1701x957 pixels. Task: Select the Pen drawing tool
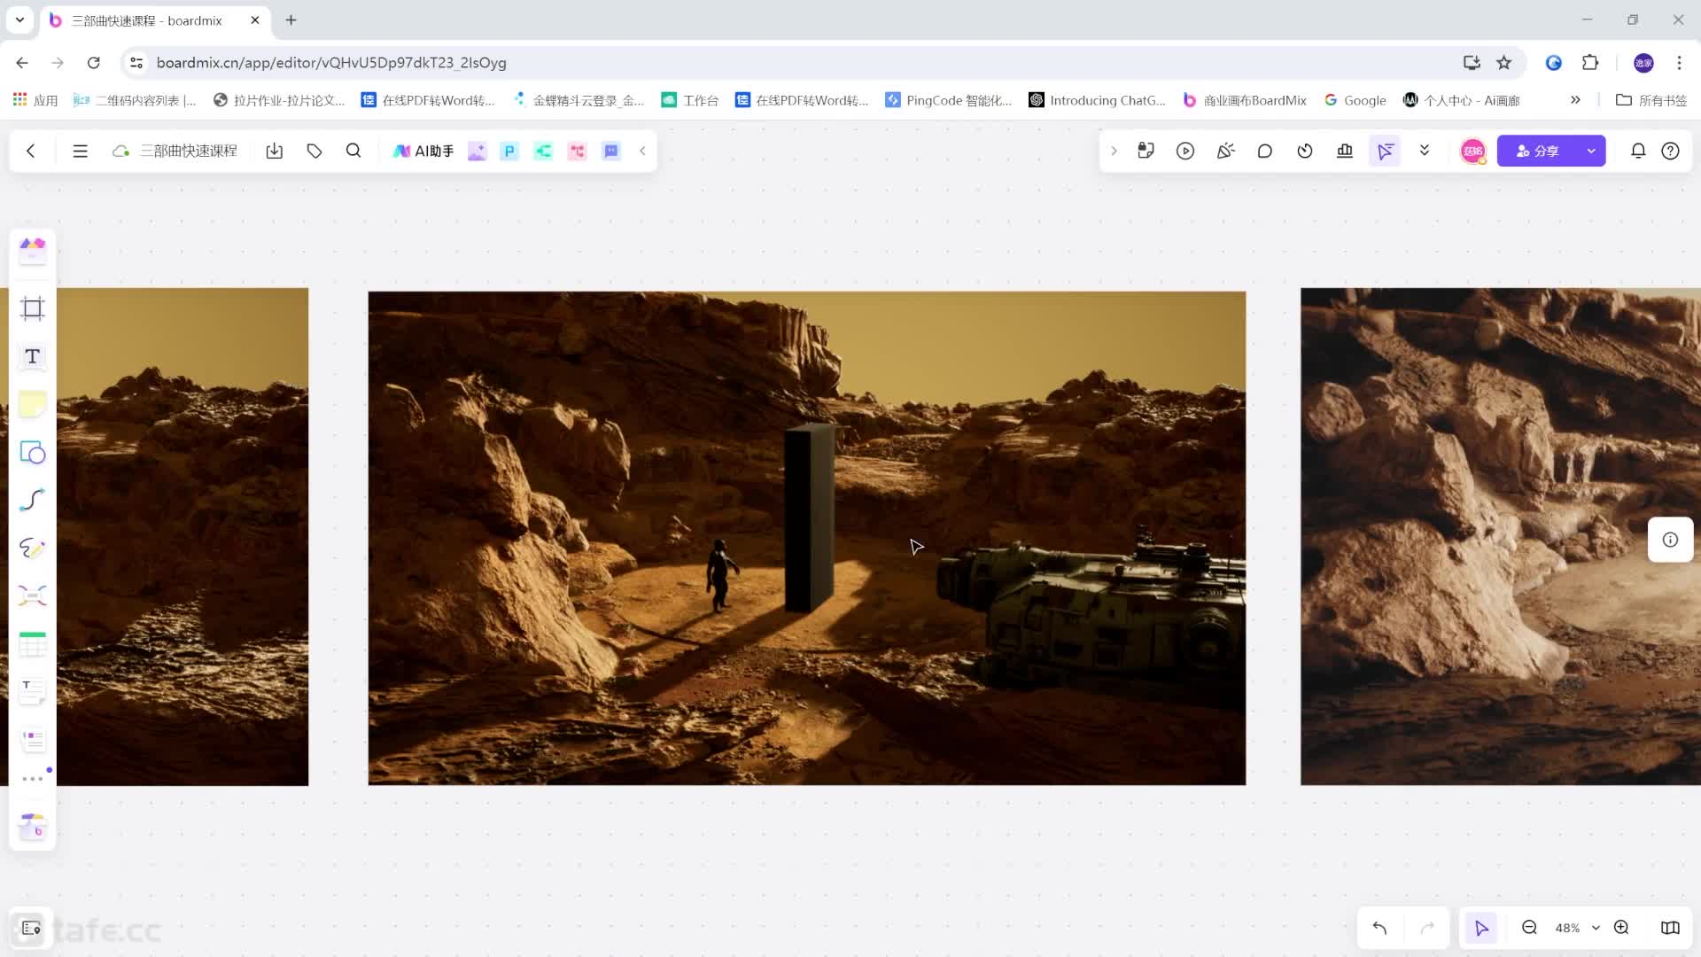click(x=33, y=549)
